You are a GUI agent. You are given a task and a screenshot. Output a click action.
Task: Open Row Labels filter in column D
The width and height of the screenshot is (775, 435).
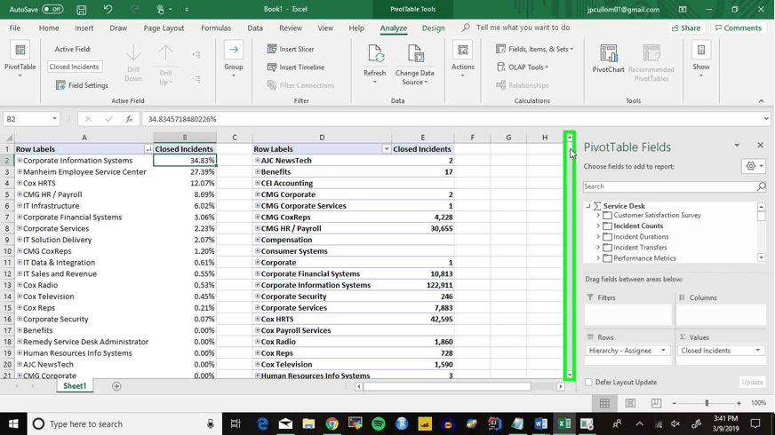pos(387,149)
